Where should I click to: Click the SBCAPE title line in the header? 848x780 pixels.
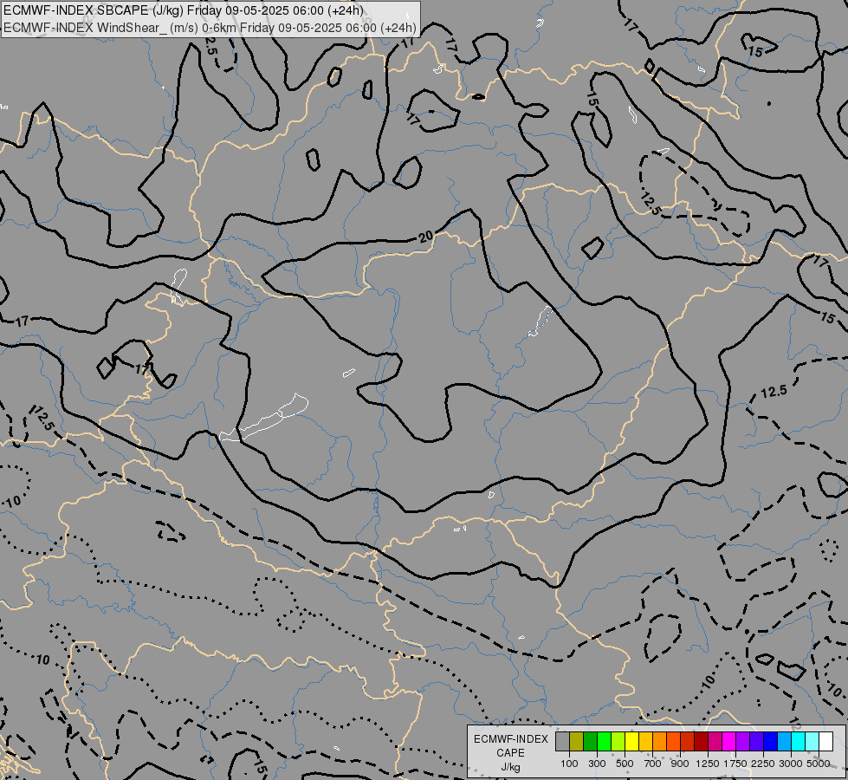click(184, 10)
